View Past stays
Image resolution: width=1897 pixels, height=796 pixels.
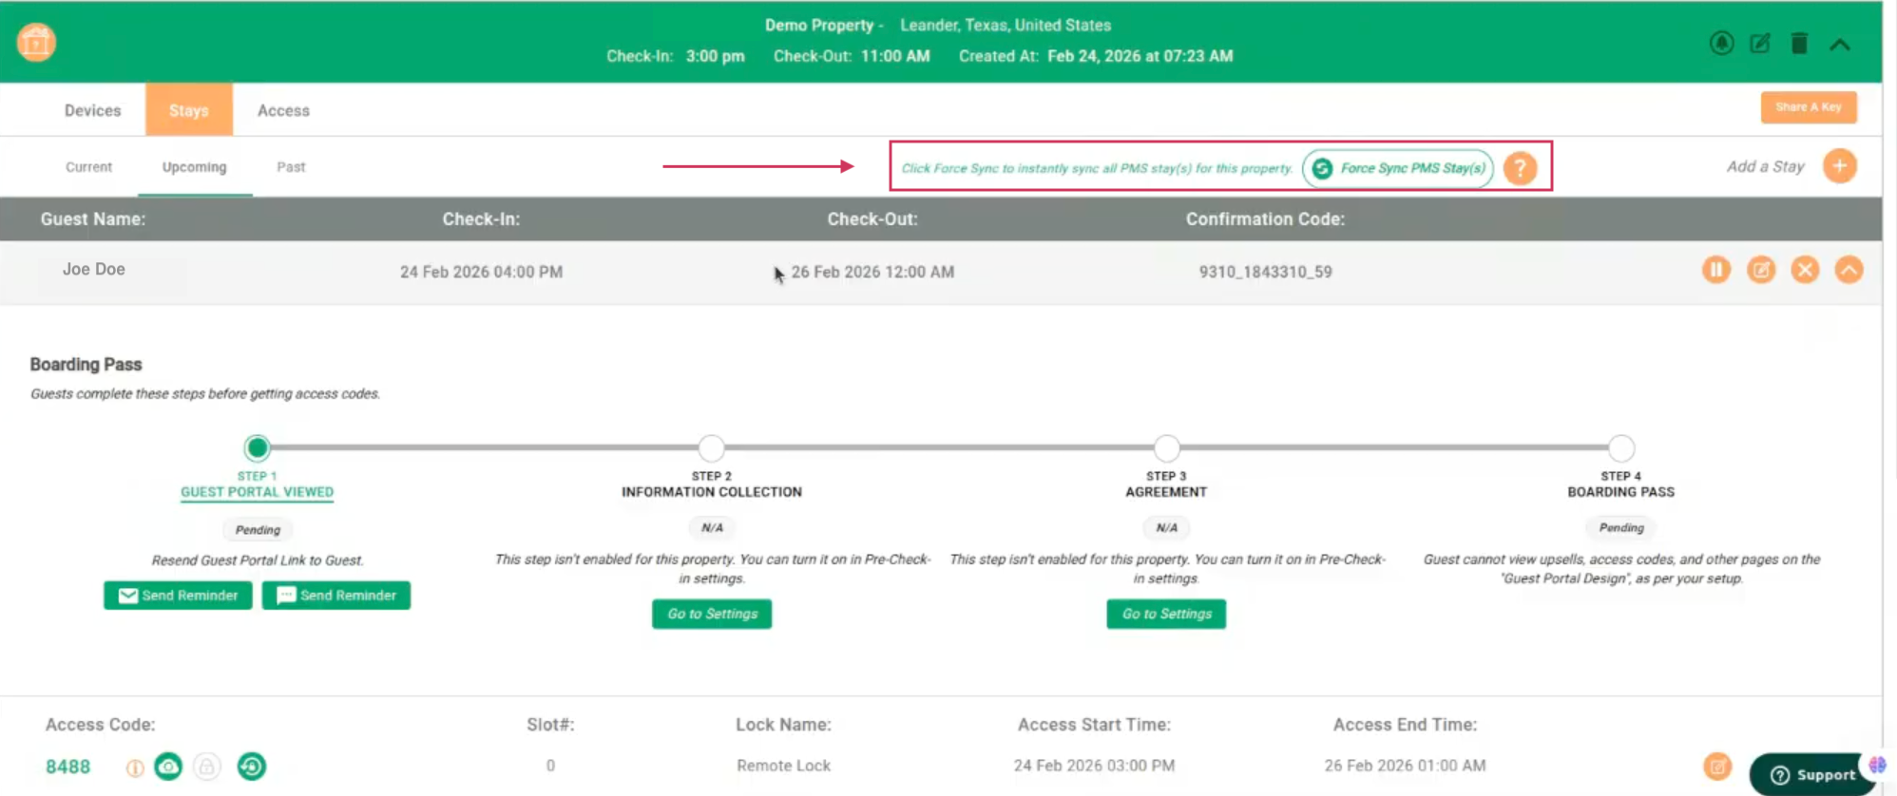[x=291, y=167]
